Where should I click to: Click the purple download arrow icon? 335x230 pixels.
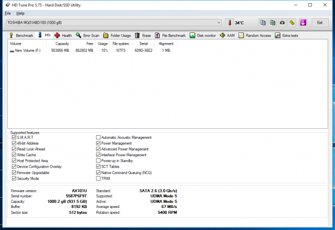pyautogui.click(x=303, y=23)
